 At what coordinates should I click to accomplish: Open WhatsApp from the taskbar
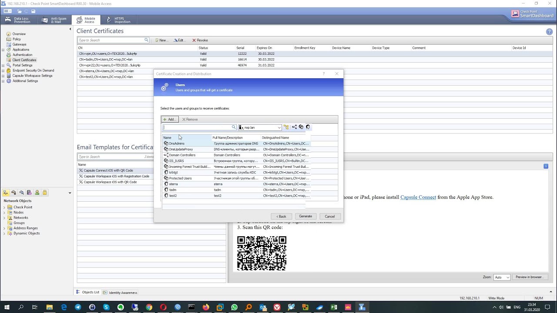pos(235,307)
